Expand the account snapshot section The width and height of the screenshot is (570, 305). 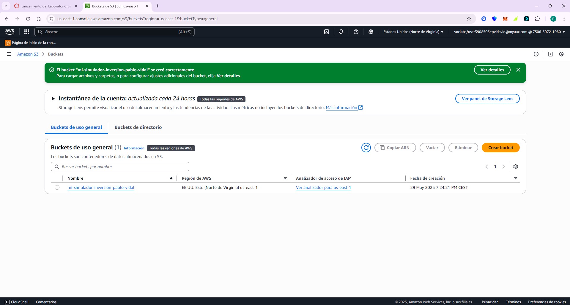[53, 99]
